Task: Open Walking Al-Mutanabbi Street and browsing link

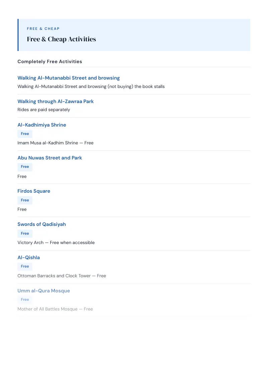Action: click(x=68, y=78)
